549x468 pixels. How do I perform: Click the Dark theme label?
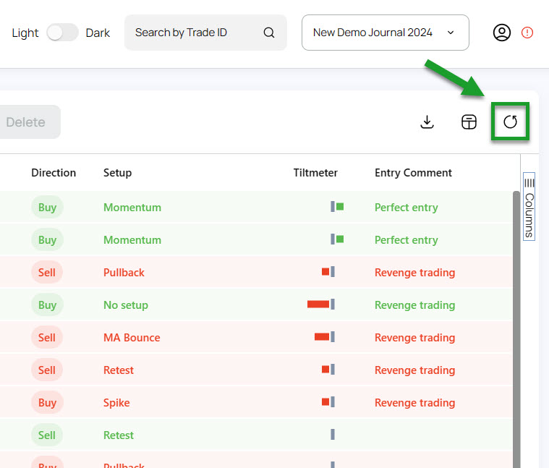point(98,33)
